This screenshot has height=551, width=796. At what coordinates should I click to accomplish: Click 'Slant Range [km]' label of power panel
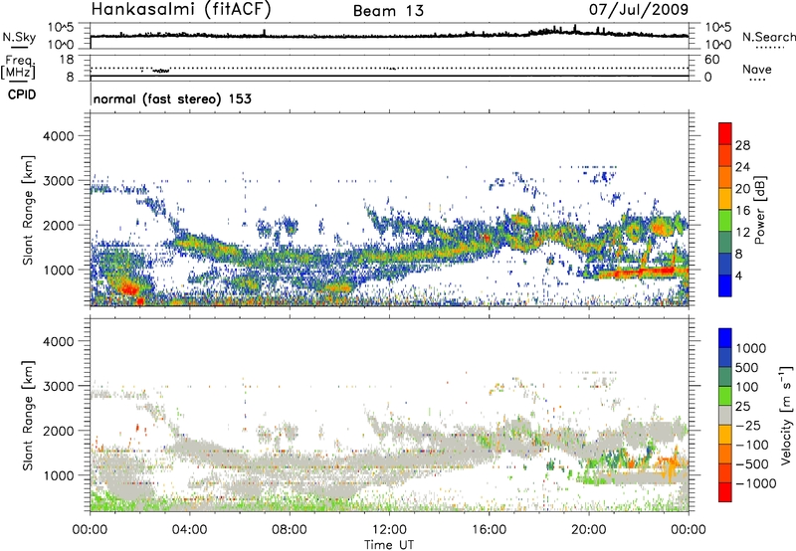pos(28,210)
